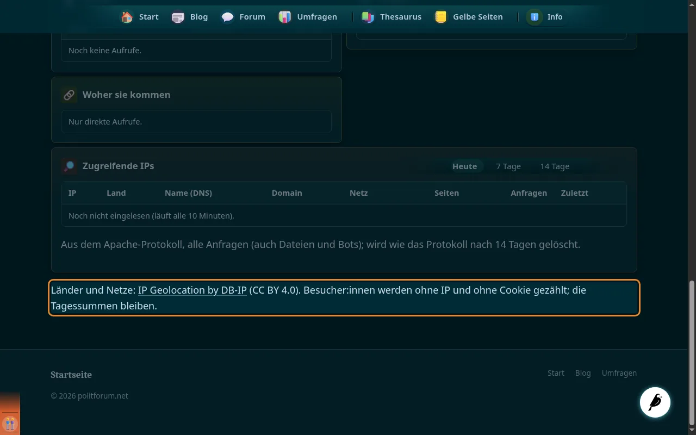Open the IP Geolocation by DB-IP link
This screenshot has width=696, height=435.
[192, 290]
